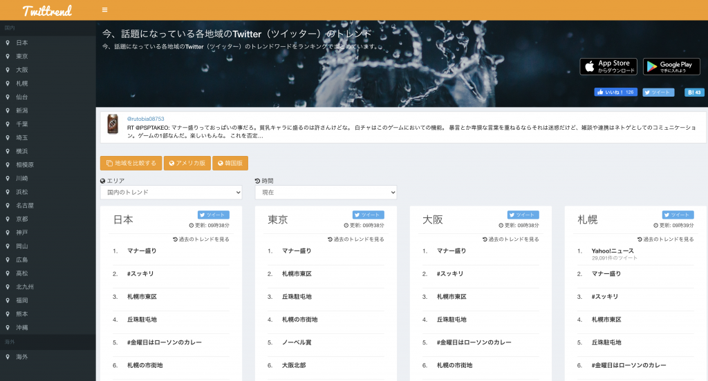Open the エリア dropdown 国内のトレンド

tap(171, 193)
